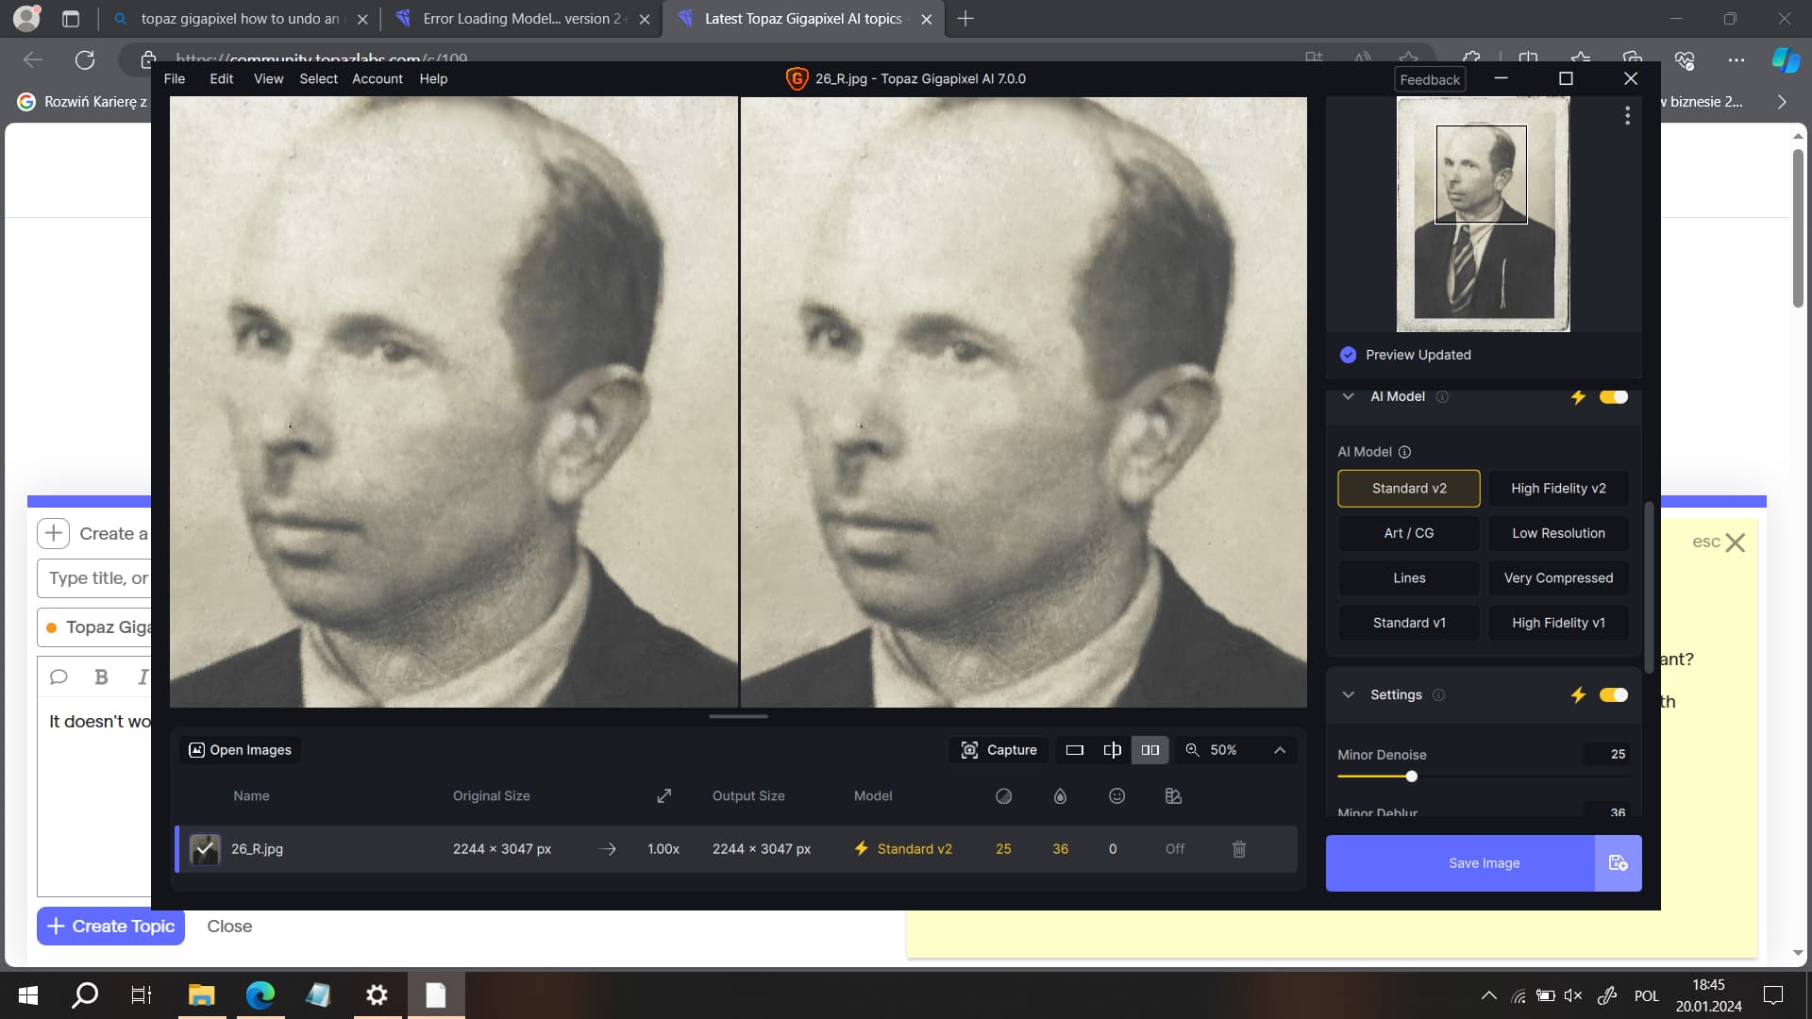
Task: Click the Save Image button
Action: 1483,862
